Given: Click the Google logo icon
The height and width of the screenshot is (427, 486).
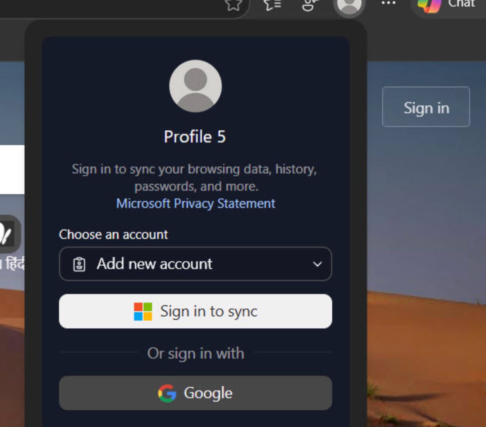Looking at the screenshot, I should point(167,393).
